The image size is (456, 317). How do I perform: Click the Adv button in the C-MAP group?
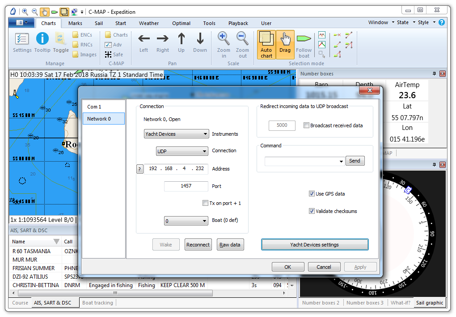click(113, 45)
